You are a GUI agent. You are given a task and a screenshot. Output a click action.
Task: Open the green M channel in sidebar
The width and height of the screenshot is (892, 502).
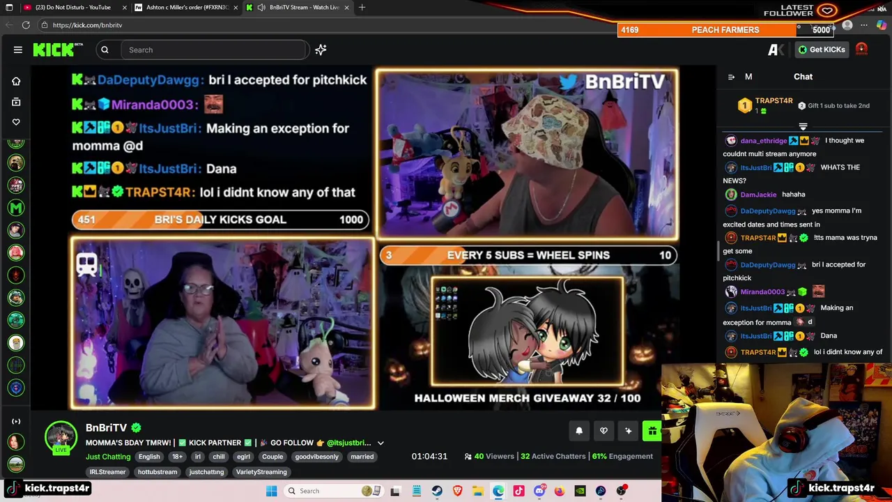(x=16, y=207)
